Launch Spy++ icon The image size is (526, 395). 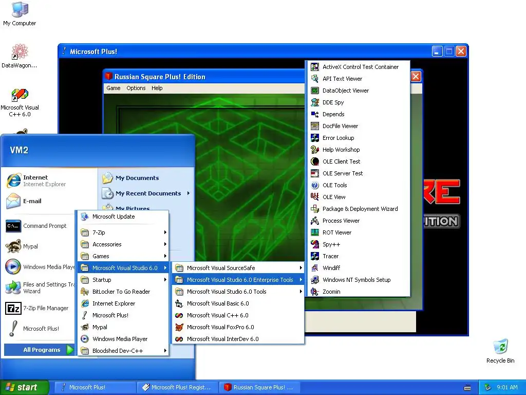[315, 244]
